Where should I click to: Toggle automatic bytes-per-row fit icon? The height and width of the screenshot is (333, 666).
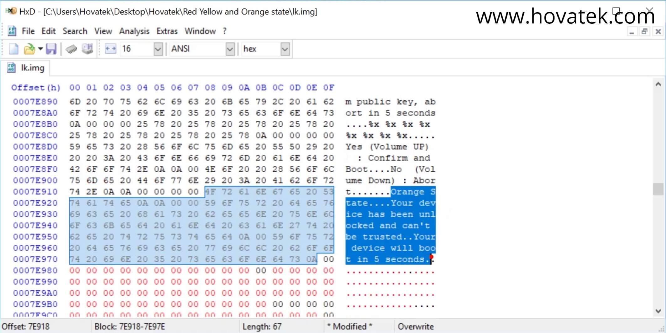pyautogui.click(x=110, y=49)
